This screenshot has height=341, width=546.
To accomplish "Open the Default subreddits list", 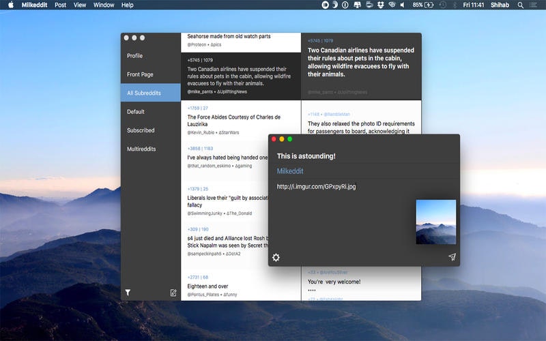I will 150,111.
